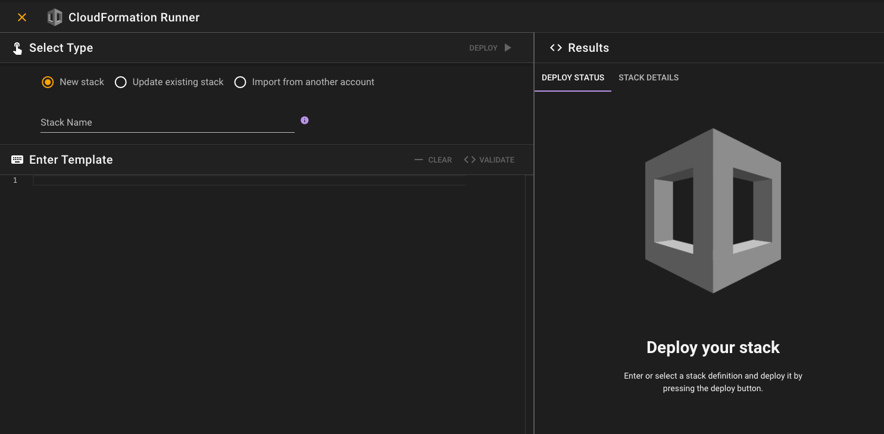Click the 'CloudFormation Runner' title text
This screenshot has height=434, width=884.
pyautogui.click(x=134, y=17)
